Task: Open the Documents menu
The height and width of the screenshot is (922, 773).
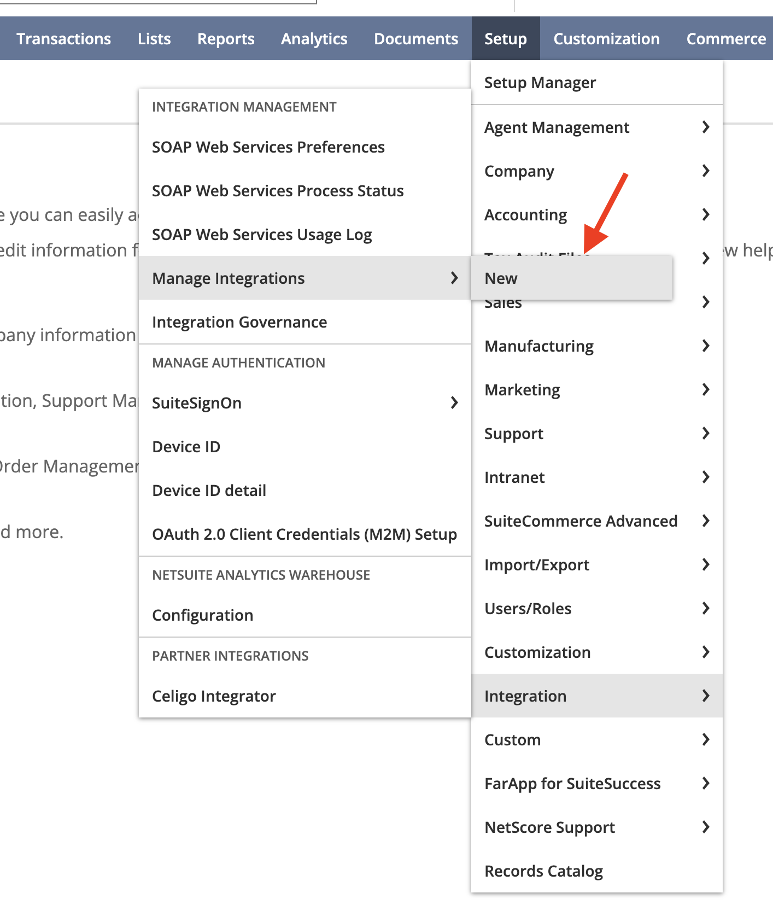Action: click(416, 39)
